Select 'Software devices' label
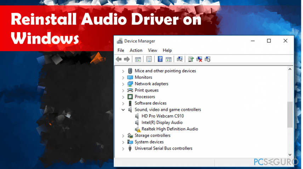Viewport: 303px width, 169px height. tap(150, 103)
